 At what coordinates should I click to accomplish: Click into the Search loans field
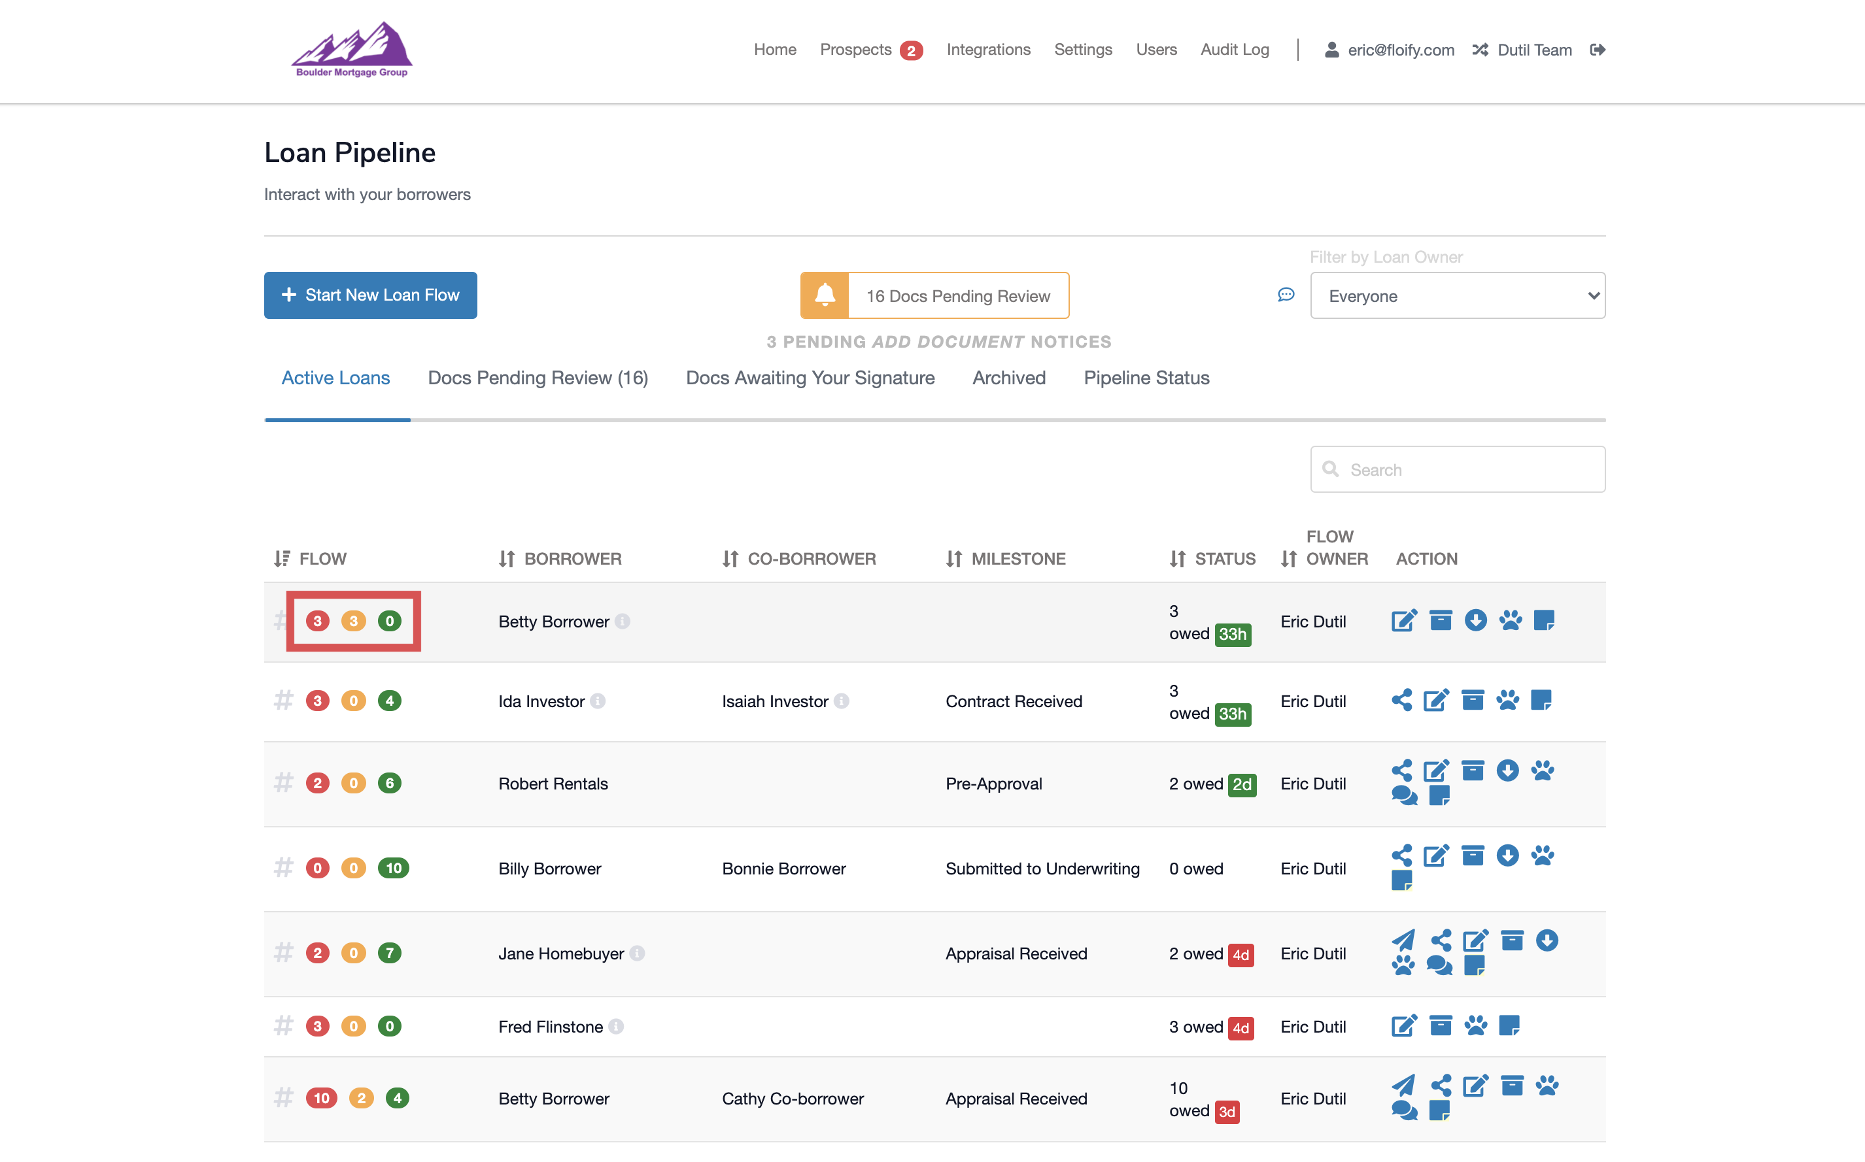pos(1458,469)
